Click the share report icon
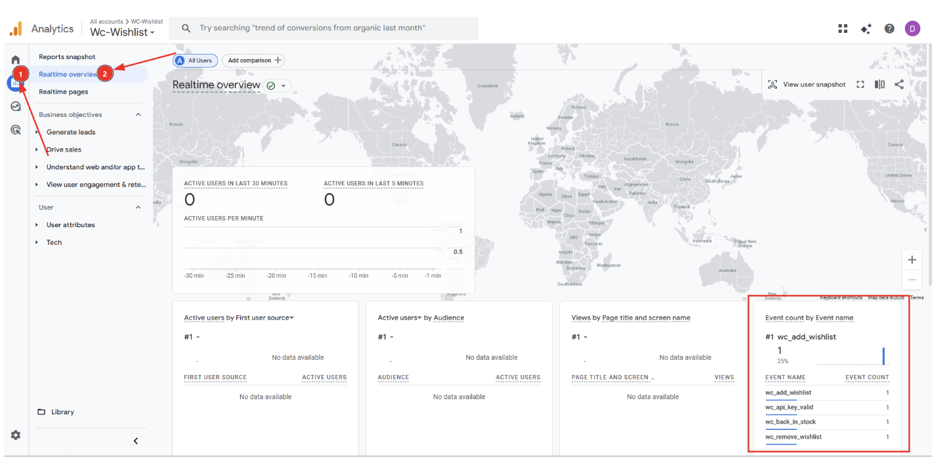This screenshot has height=457, width=932. (x=899, y=85)
